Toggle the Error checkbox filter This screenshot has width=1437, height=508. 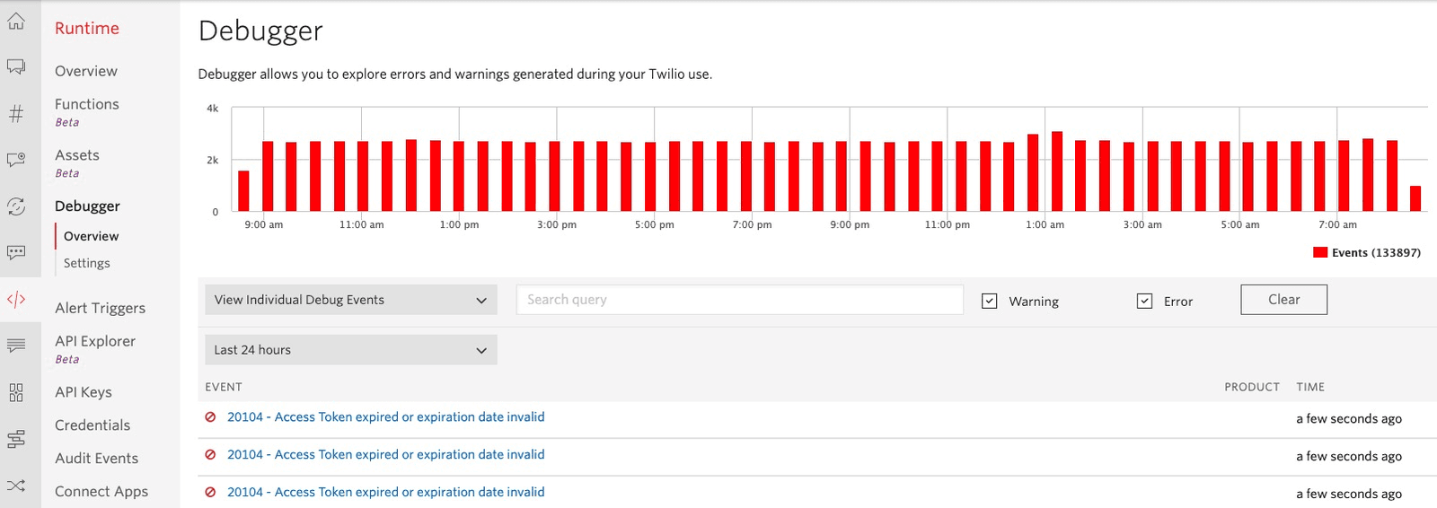click(x=1144, y=302)
